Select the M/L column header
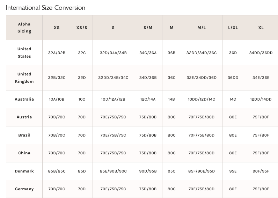 pyautogui.click(x=202, y=28)
